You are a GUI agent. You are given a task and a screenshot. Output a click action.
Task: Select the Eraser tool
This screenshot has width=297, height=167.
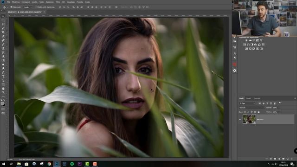pyautogui.click(x=3, y=56)
